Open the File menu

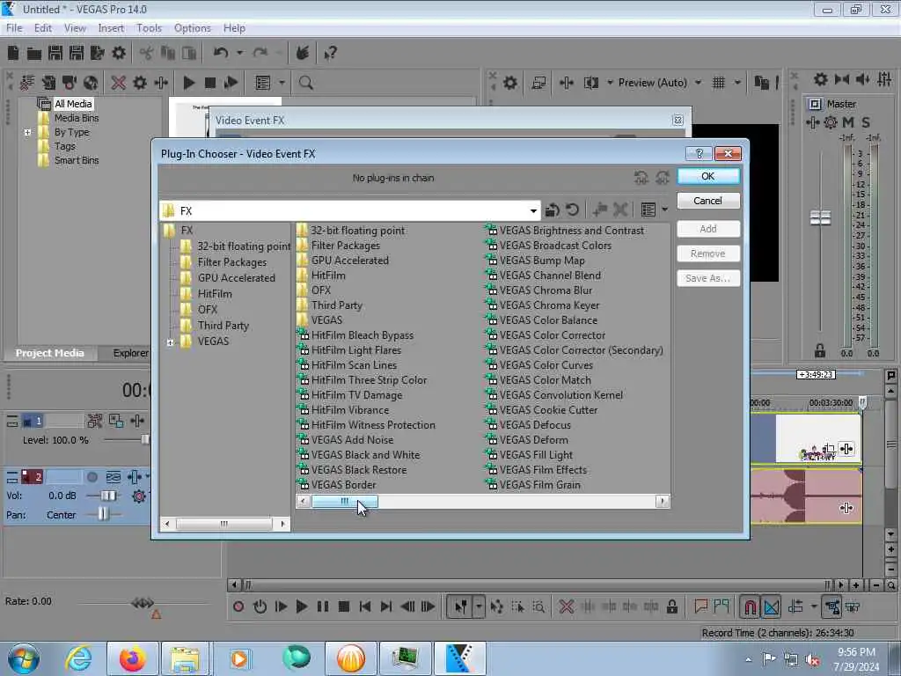(14, 27)
